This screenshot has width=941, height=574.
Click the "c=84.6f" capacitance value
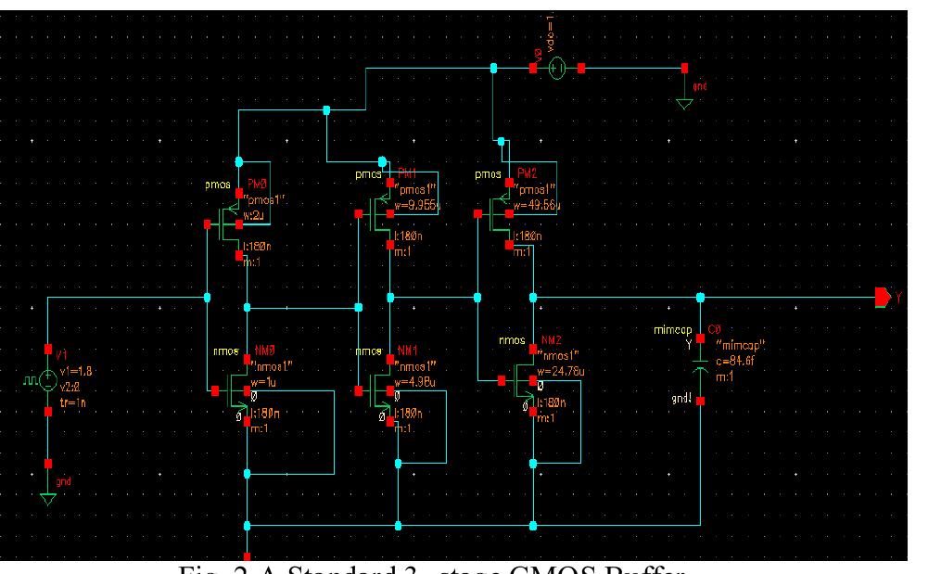[735, 362]
